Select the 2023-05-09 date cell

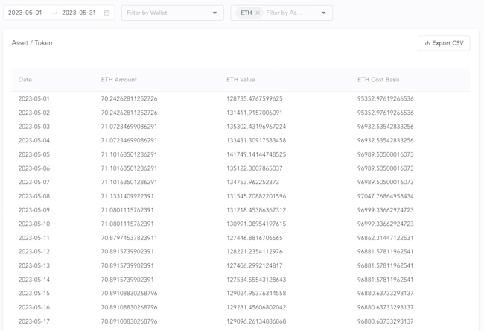tap(34, 209)
